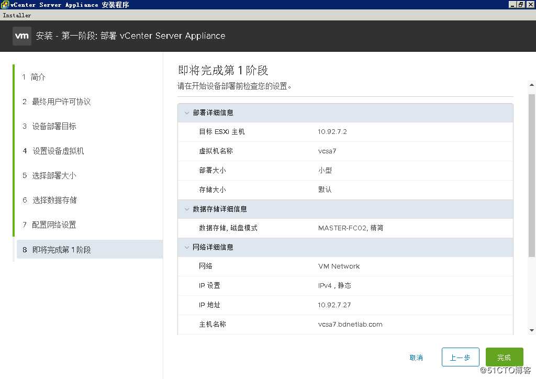Click the scrollbar up arrow
Image resolution: width=536 pixels, height=379 pixels.
[532, 85]
